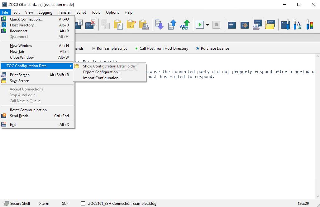320x207 pixels.
Task: Click the 126x29 terminal size indicator
Action: [303, 204]
